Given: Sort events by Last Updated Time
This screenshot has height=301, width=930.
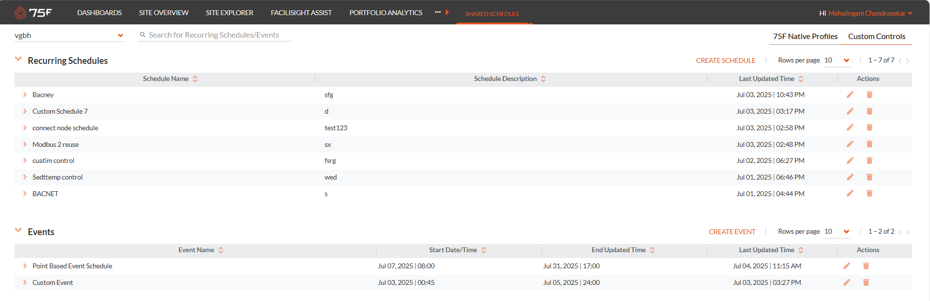Looking at the screenshot, I should (x=801, y=250).
